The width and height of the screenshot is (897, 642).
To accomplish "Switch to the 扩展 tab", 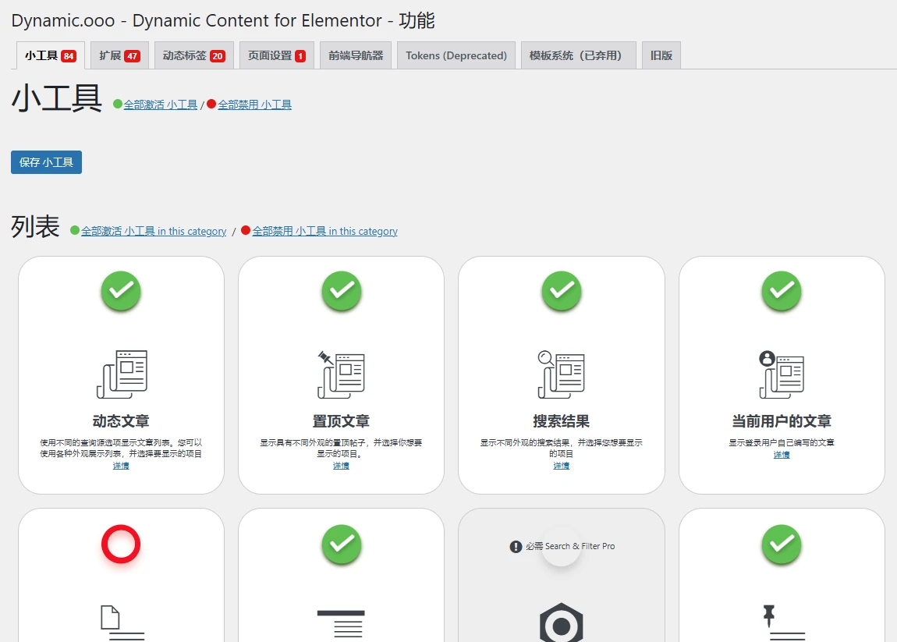I will (x=119, y=55).
